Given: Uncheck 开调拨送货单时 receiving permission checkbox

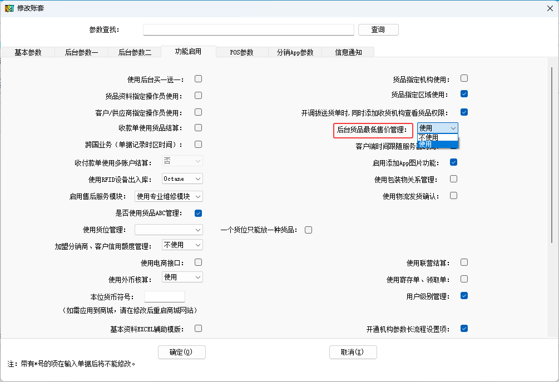Looking at the screenshot, I should [464, 112].
